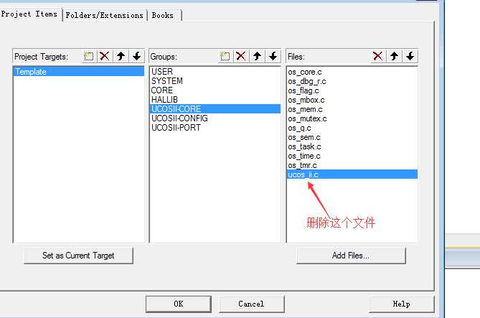Move the Project Target down
This screenshot has width=480, height=318.
tap(136, 57)
